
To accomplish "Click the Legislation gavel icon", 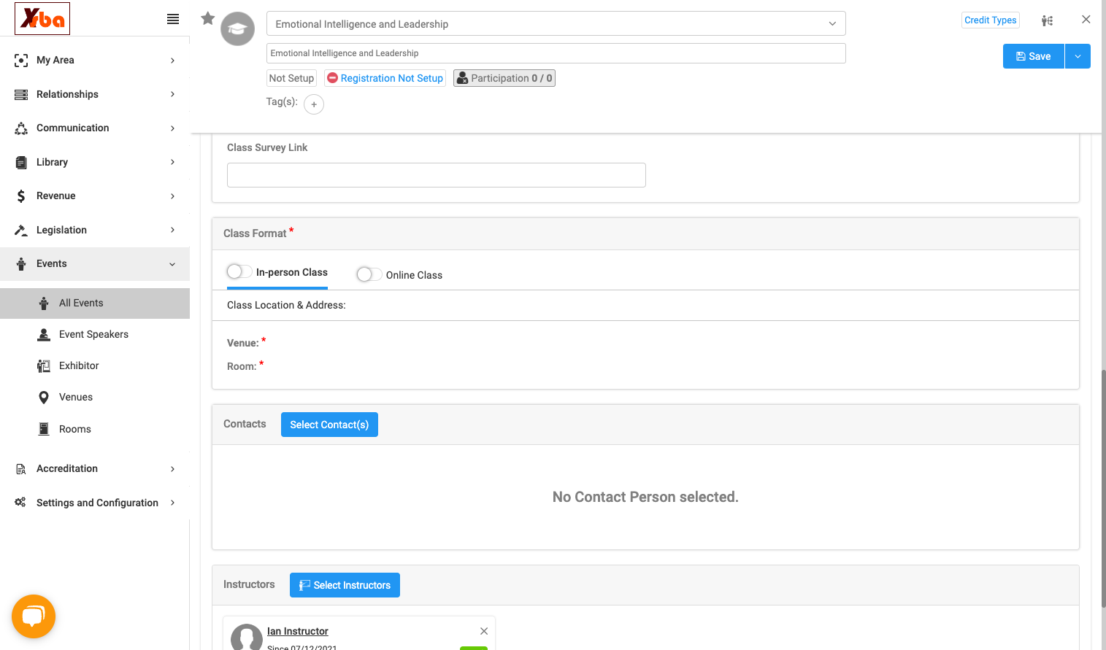I will pyautogui.click(x=21, y=231).
